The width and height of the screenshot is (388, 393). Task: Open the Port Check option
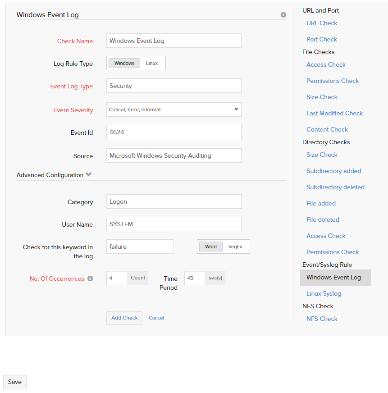[x=322, y=39]
